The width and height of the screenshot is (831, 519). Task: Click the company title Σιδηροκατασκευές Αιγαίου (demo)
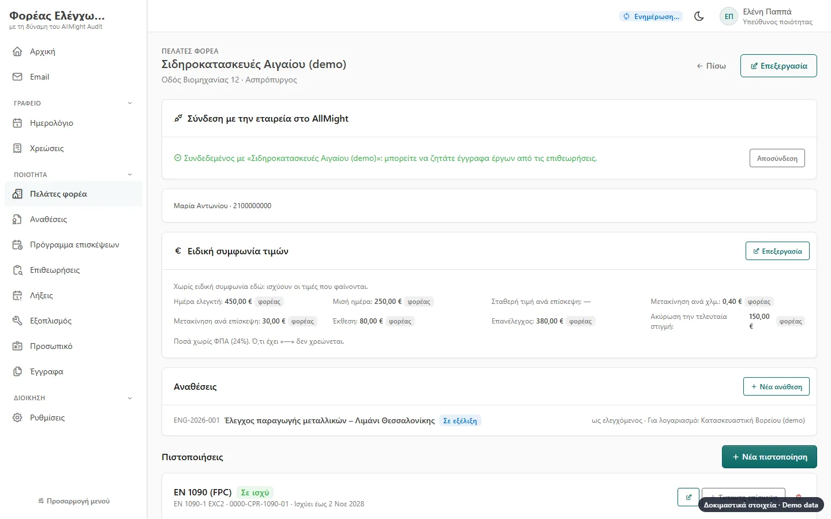click(x=254, y=64)
